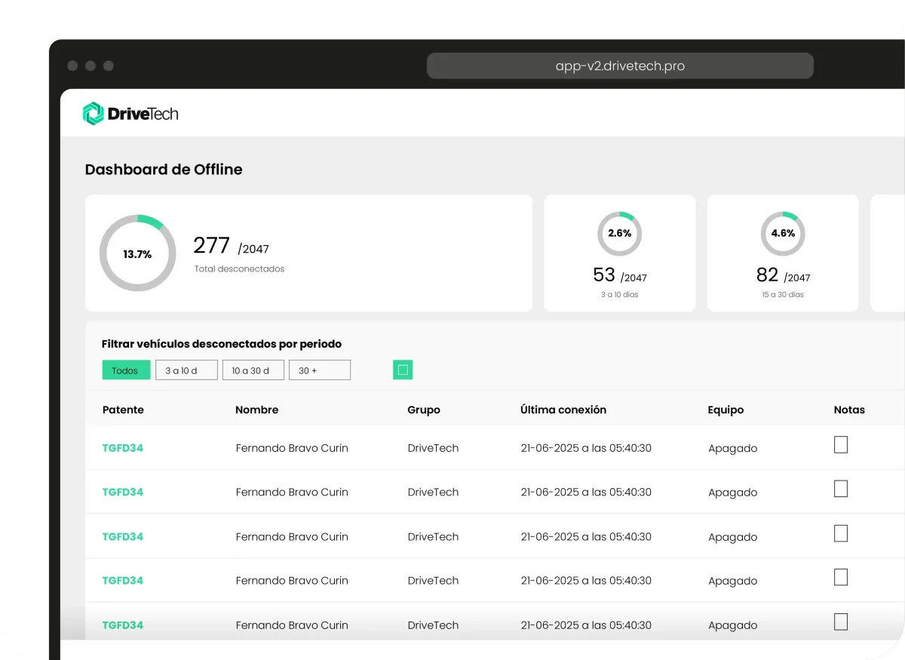Screen dimensions: 905x660
Task: Sort by the Patente column header
Action: [x=123, y=410]
